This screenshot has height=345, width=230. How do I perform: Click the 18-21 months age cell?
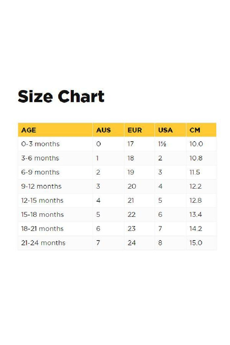[42, 229]
